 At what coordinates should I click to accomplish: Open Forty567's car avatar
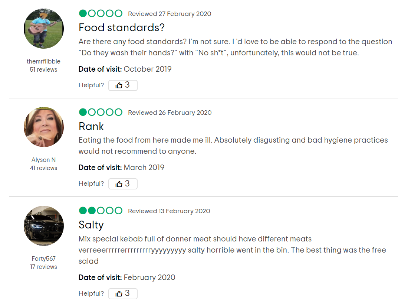point(44,226)
